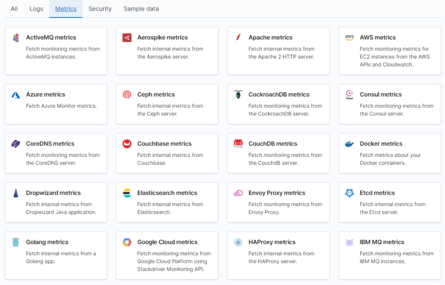Click the Etcd gear logo icon
445x285 pixels.
point(349,193)
